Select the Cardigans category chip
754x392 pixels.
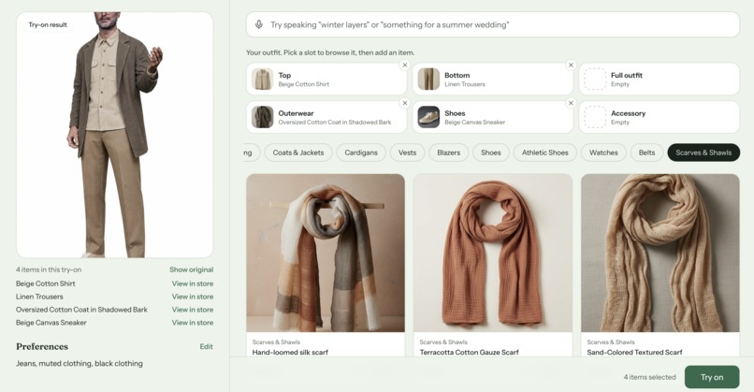(x=361, y=152)
